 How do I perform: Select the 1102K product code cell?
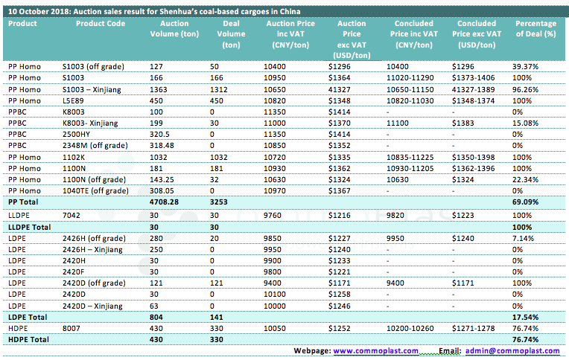click(x=73, y=158)
